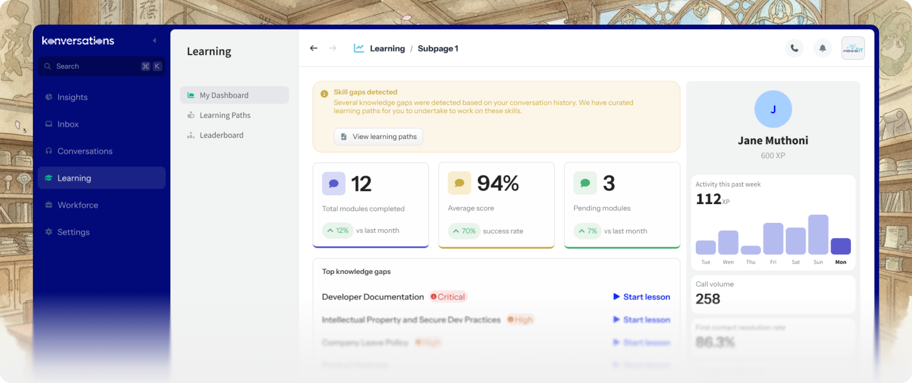The height and width of the screenshot is (383, 912).
Task: Open Insights in the sidebar
Action: pos(72,97)
